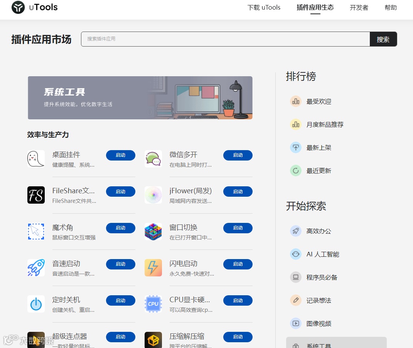Launch 微信多开 with 启动 button
The image size is (413, 348).
pos(238,156)
